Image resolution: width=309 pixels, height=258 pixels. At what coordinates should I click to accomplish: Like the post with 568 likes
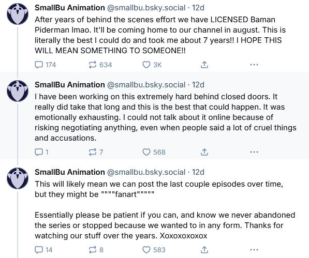coord(154,152)
